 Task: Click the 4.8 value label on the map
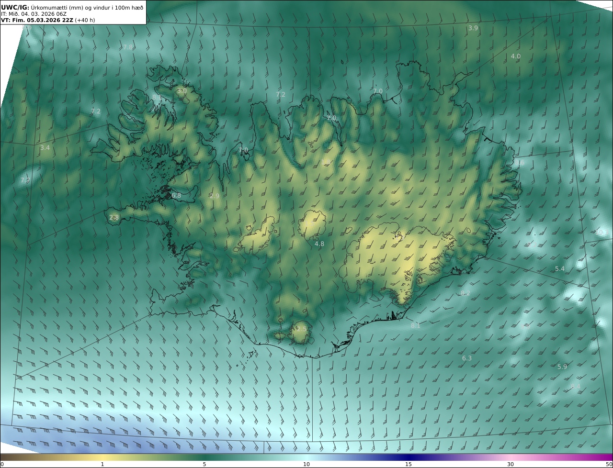point(319,244)
